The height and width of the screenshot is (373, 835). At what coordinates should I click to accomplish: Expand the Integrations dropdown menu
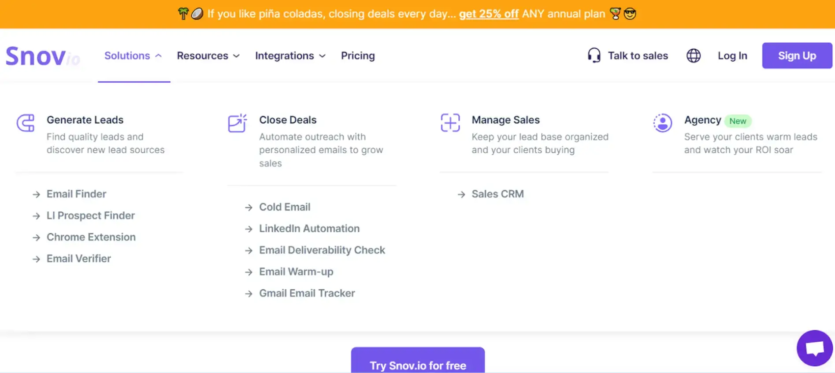(x=290, y=56)
